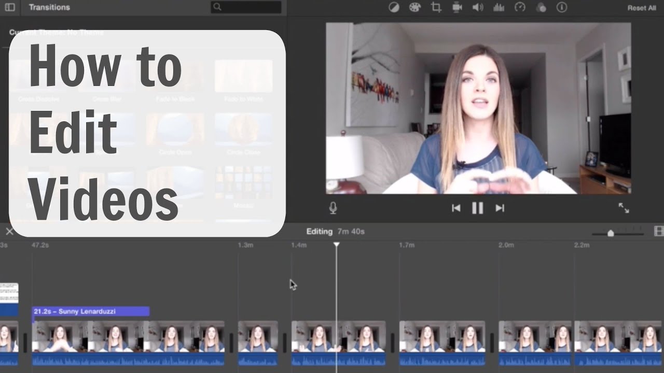664x373 pixels.
Task: Open the volume adjustment controls
Action: (478, 7)
